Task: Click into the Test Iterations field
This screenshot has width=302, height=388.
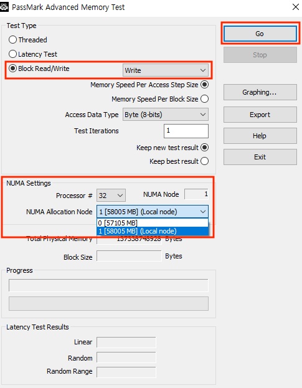Action: click(186, 131)
